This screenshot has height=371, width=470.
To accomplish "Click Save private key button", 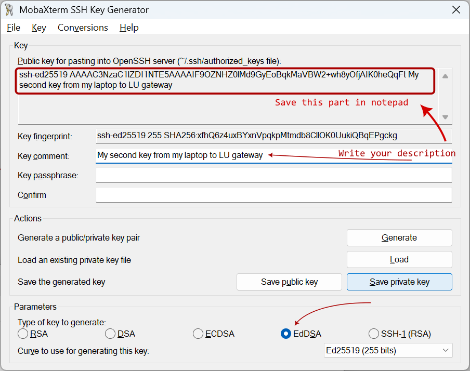I will point(399,282).
